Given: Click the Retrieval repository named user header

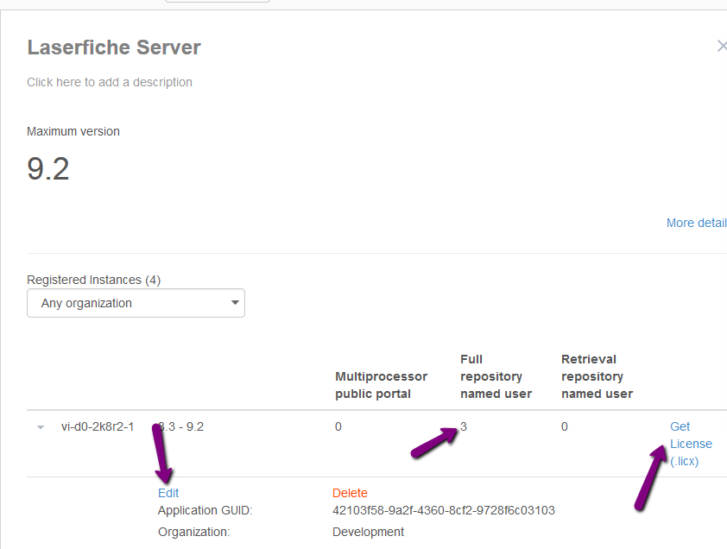Looking at the screenshot, I should pos(597,376).
